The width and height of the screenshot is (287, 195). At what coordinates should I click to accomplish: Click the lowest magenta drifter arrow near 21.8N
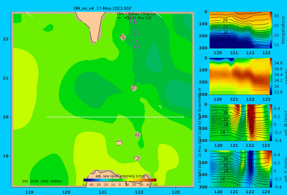(136, 45)
